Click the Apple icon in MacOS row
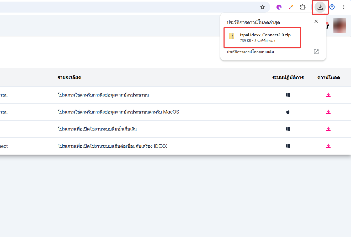Image resolution: width=351 pixels, height=237 pixels. 288,112
